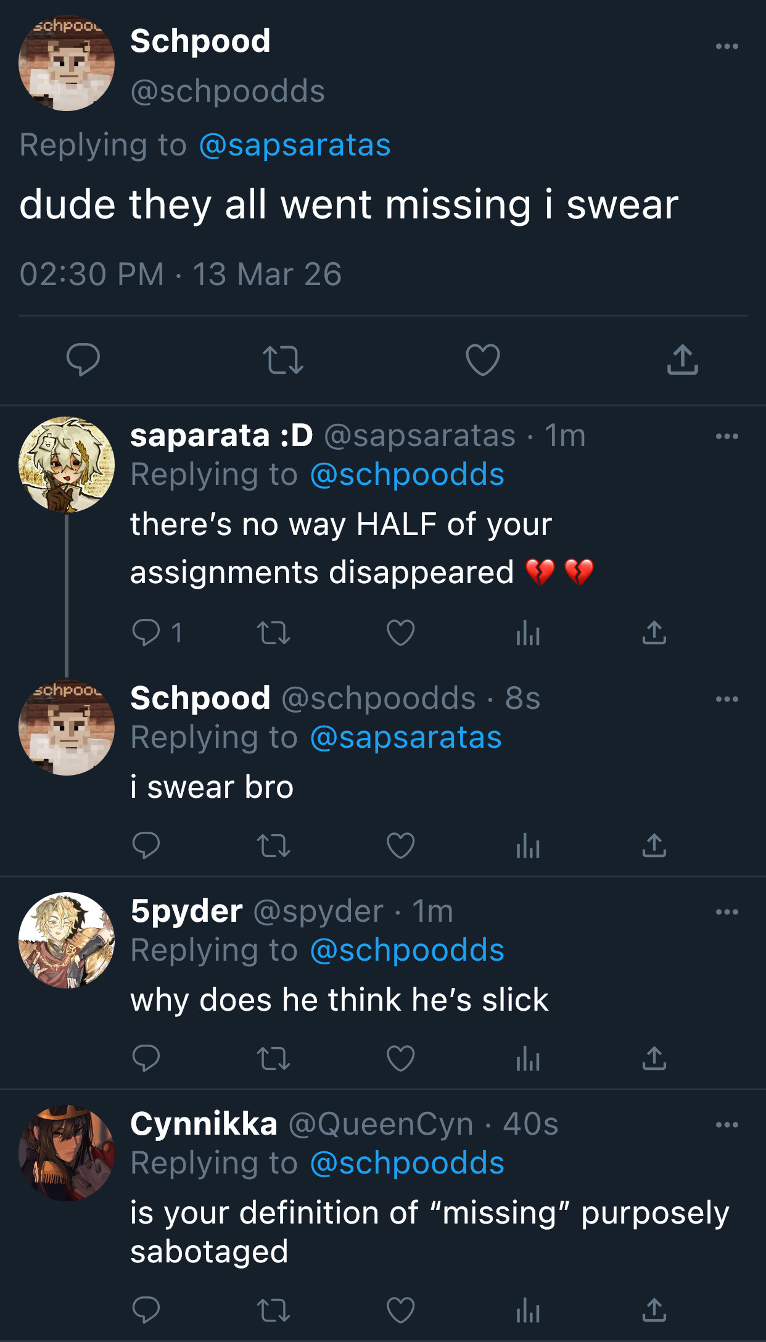This screenshot has height=1342, width=766.
Task: Open Cynnikka's profile avatar
Action: (x=67, y=1153)
